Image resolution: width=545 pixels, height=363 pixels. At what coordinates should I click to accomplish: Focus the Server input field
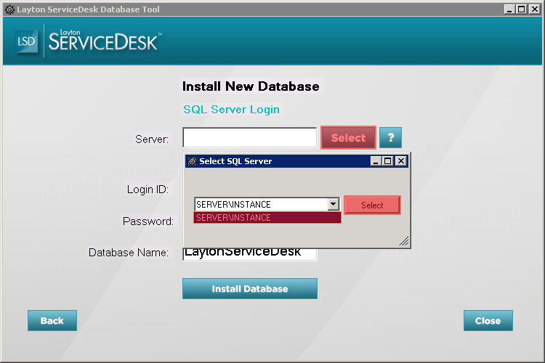tap(249, 137)
